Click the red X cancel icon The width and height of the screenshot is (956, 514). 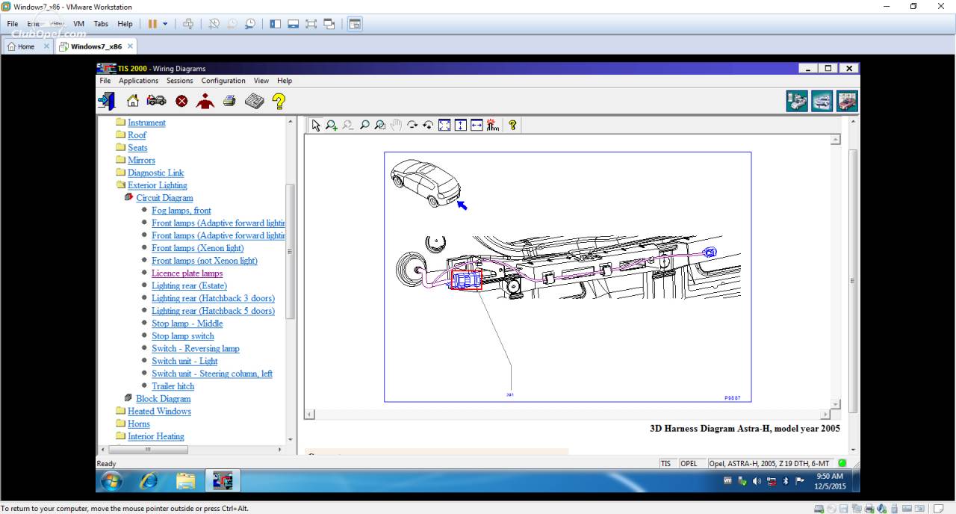(x=181, y=101)
